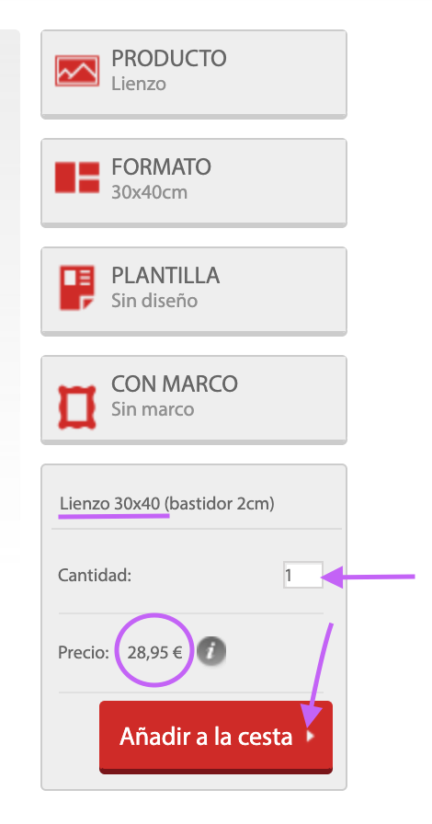Open the gray info icon next to price

(x=211, y=652)
